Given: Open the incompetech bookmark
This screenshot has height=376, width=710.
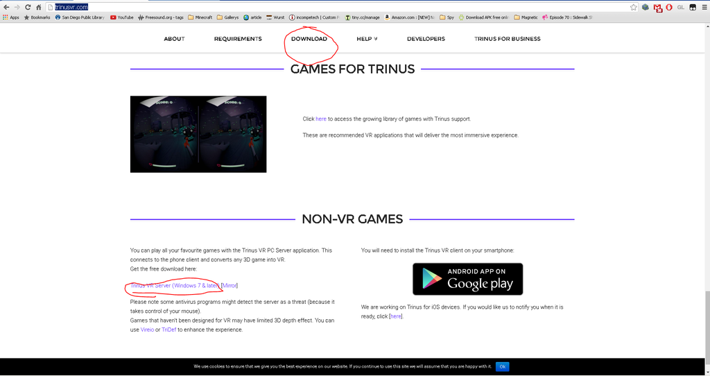Looking at the screenshot, I should (x=314, y=17).
